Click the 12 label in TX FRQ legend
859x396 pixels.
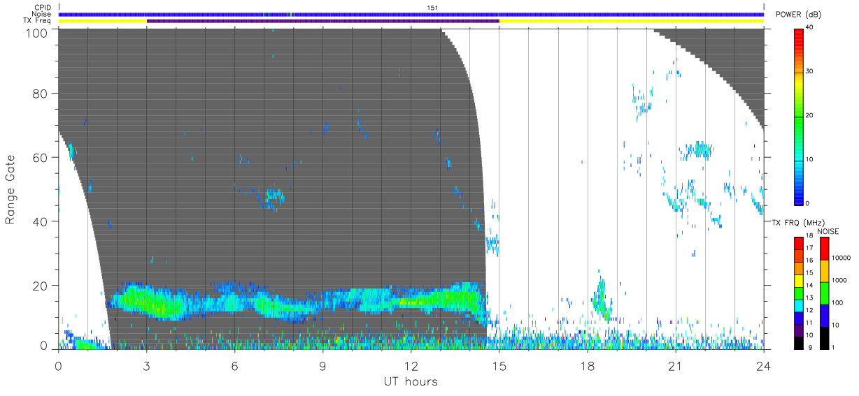pos(809,309)
